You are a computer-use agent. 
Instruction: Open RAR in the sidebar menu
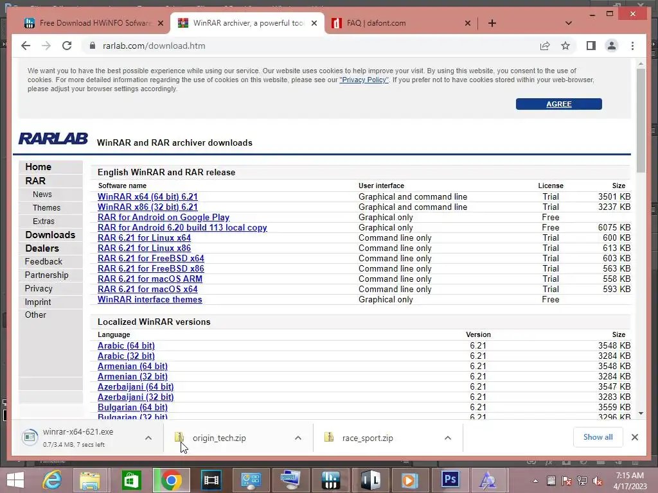point(35,180)
